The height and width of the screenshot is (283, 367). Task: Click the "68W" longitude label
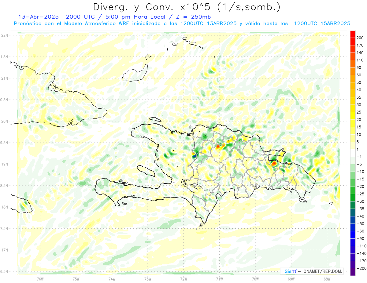click(327, 278)
